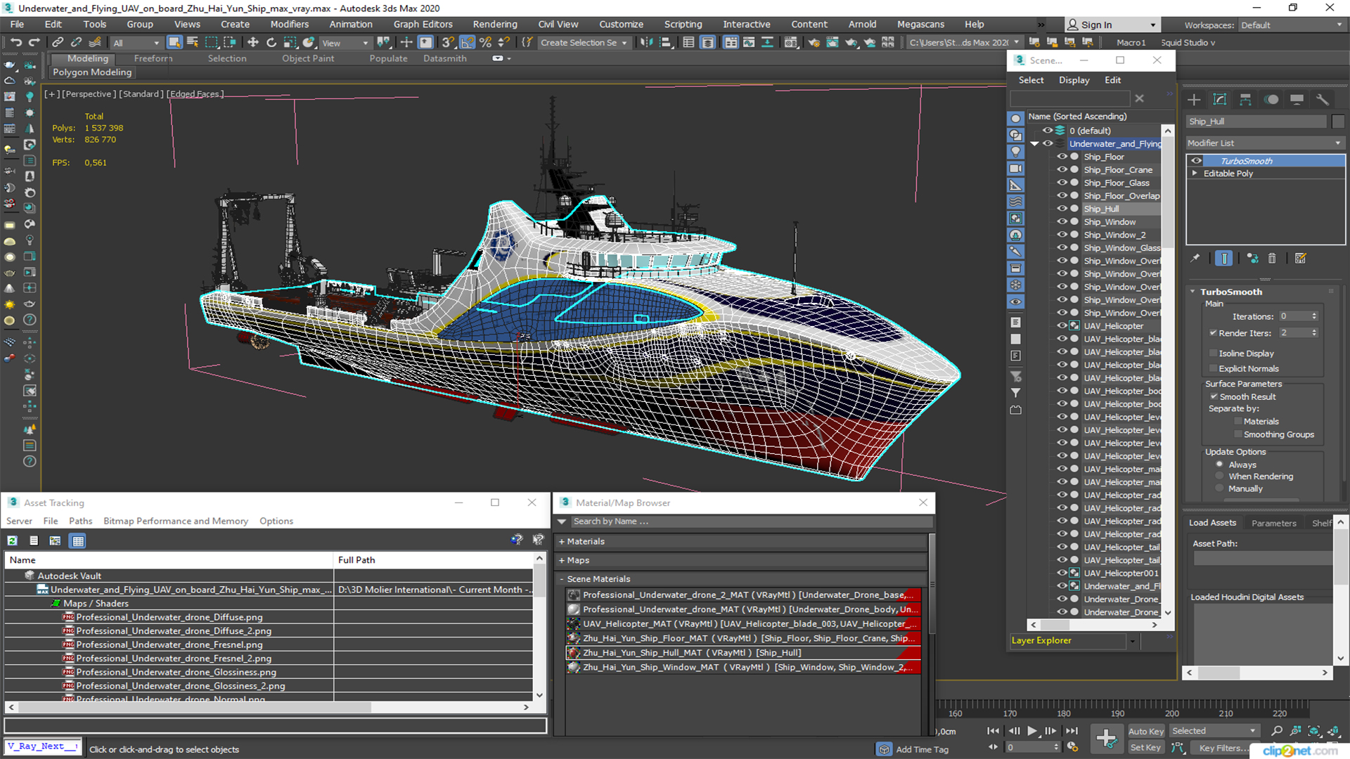This screenshot has width=1350, height=759.
Task: Click the Redo arrow icon
Action: [x=34, y=42]
